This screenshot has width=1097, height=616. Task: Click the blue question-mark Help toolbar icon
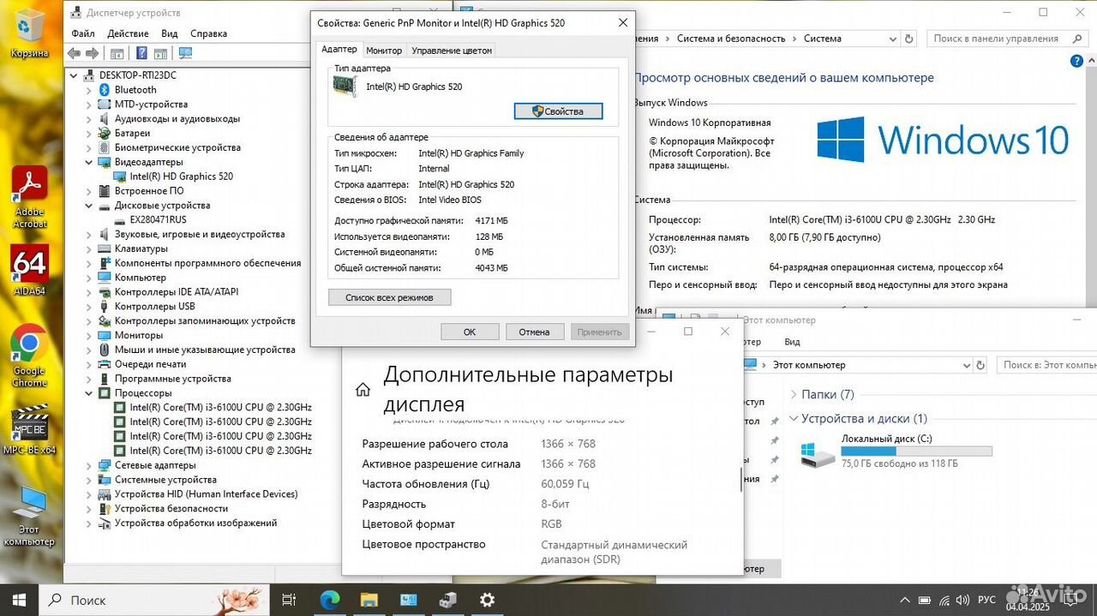141,53
